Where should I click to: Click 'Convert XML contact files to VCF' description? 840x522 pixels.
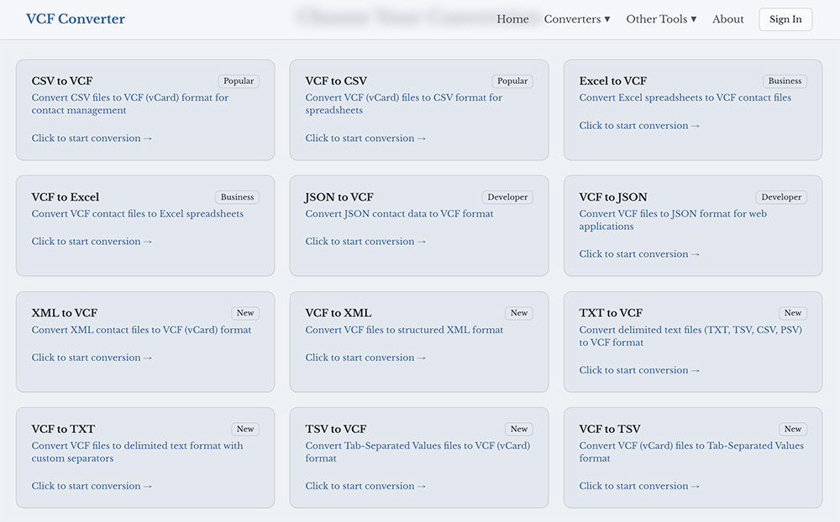click(141, 330)
